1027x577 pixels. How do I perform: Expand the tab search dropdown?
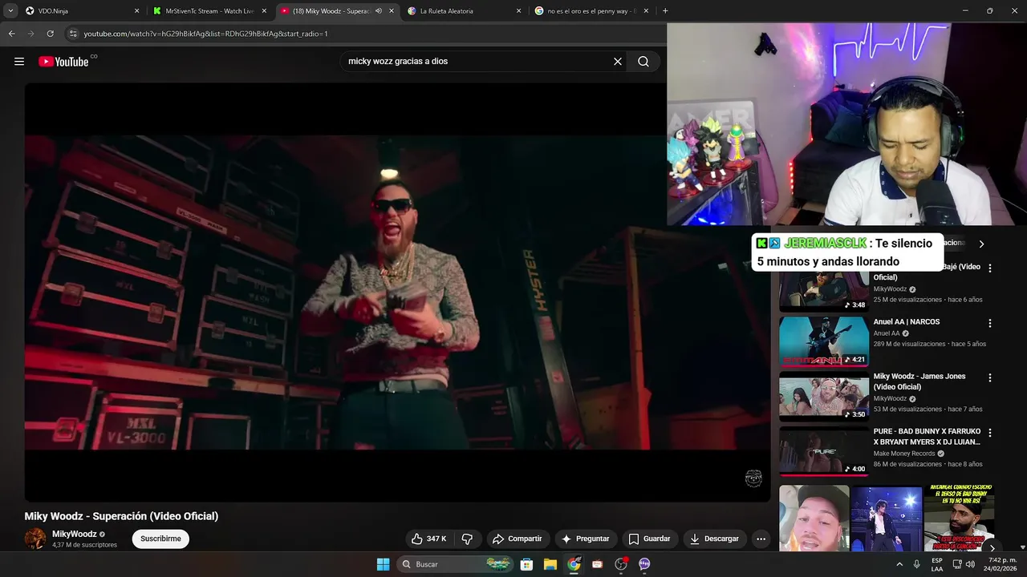click(10, 11)
